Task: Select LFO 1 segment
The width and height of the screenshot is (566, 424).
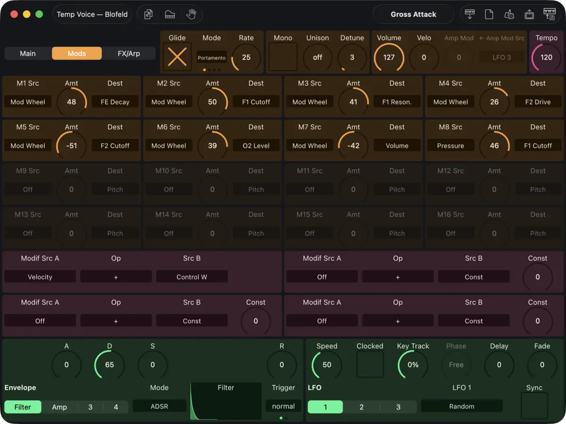Action: click(325, 407)
